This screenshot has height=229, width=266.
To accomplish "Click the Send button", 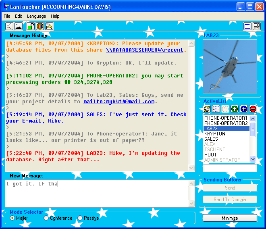I will tap(230, 188).
